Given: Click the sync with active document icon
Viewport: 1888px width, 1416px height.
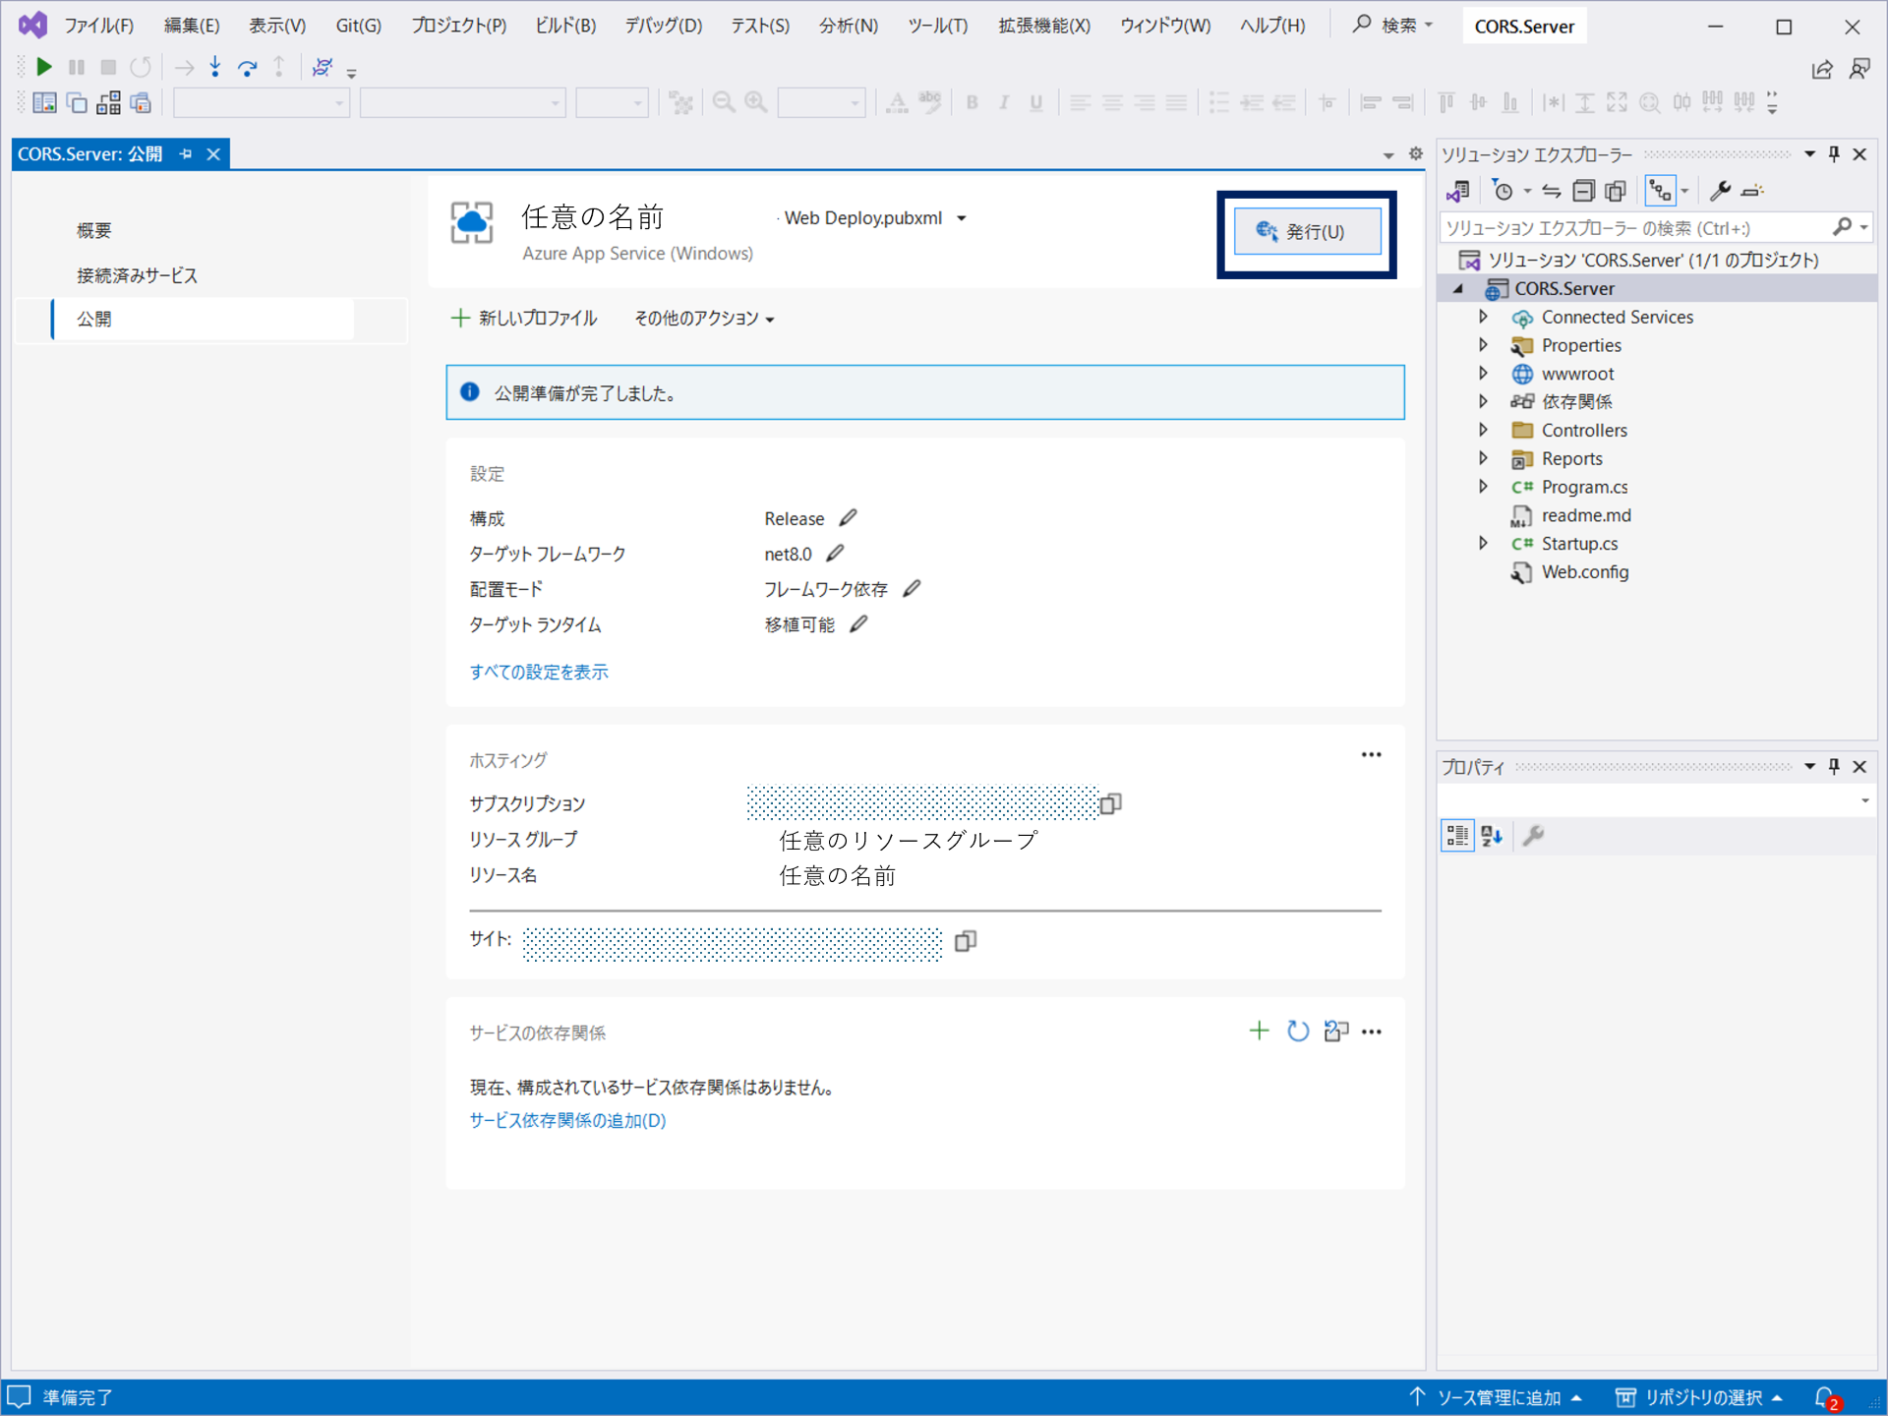Looking at the screenshot, I should pyautogui.click(x=1552, y=191).
